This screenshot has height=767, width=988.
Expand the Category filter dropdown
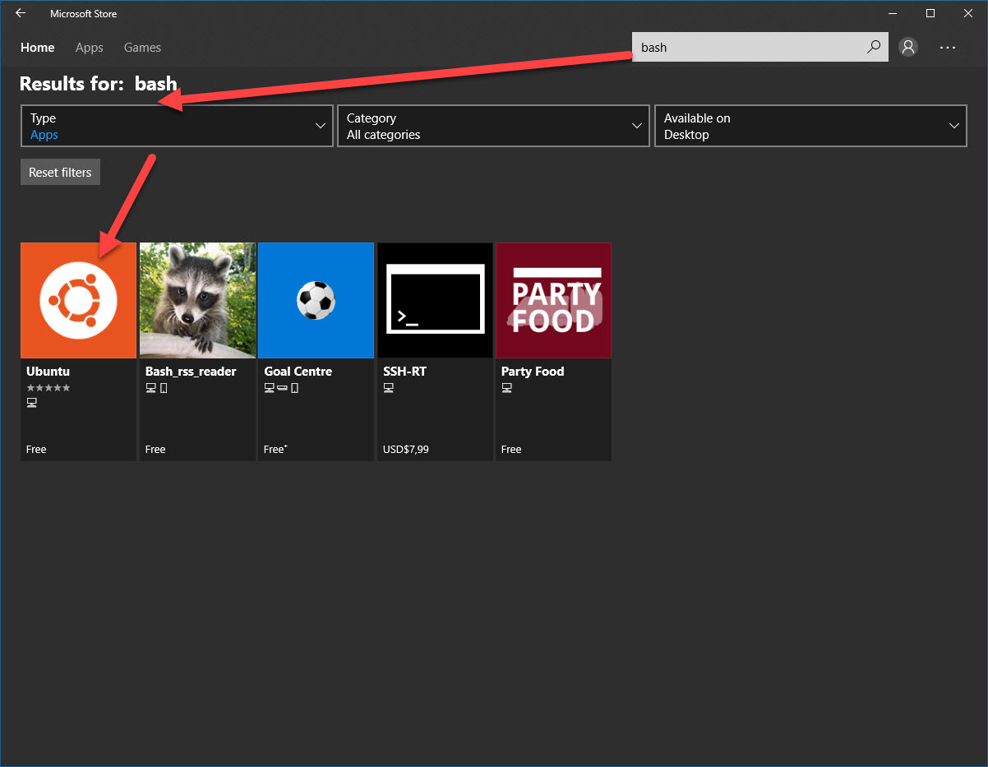coord(493,126)
